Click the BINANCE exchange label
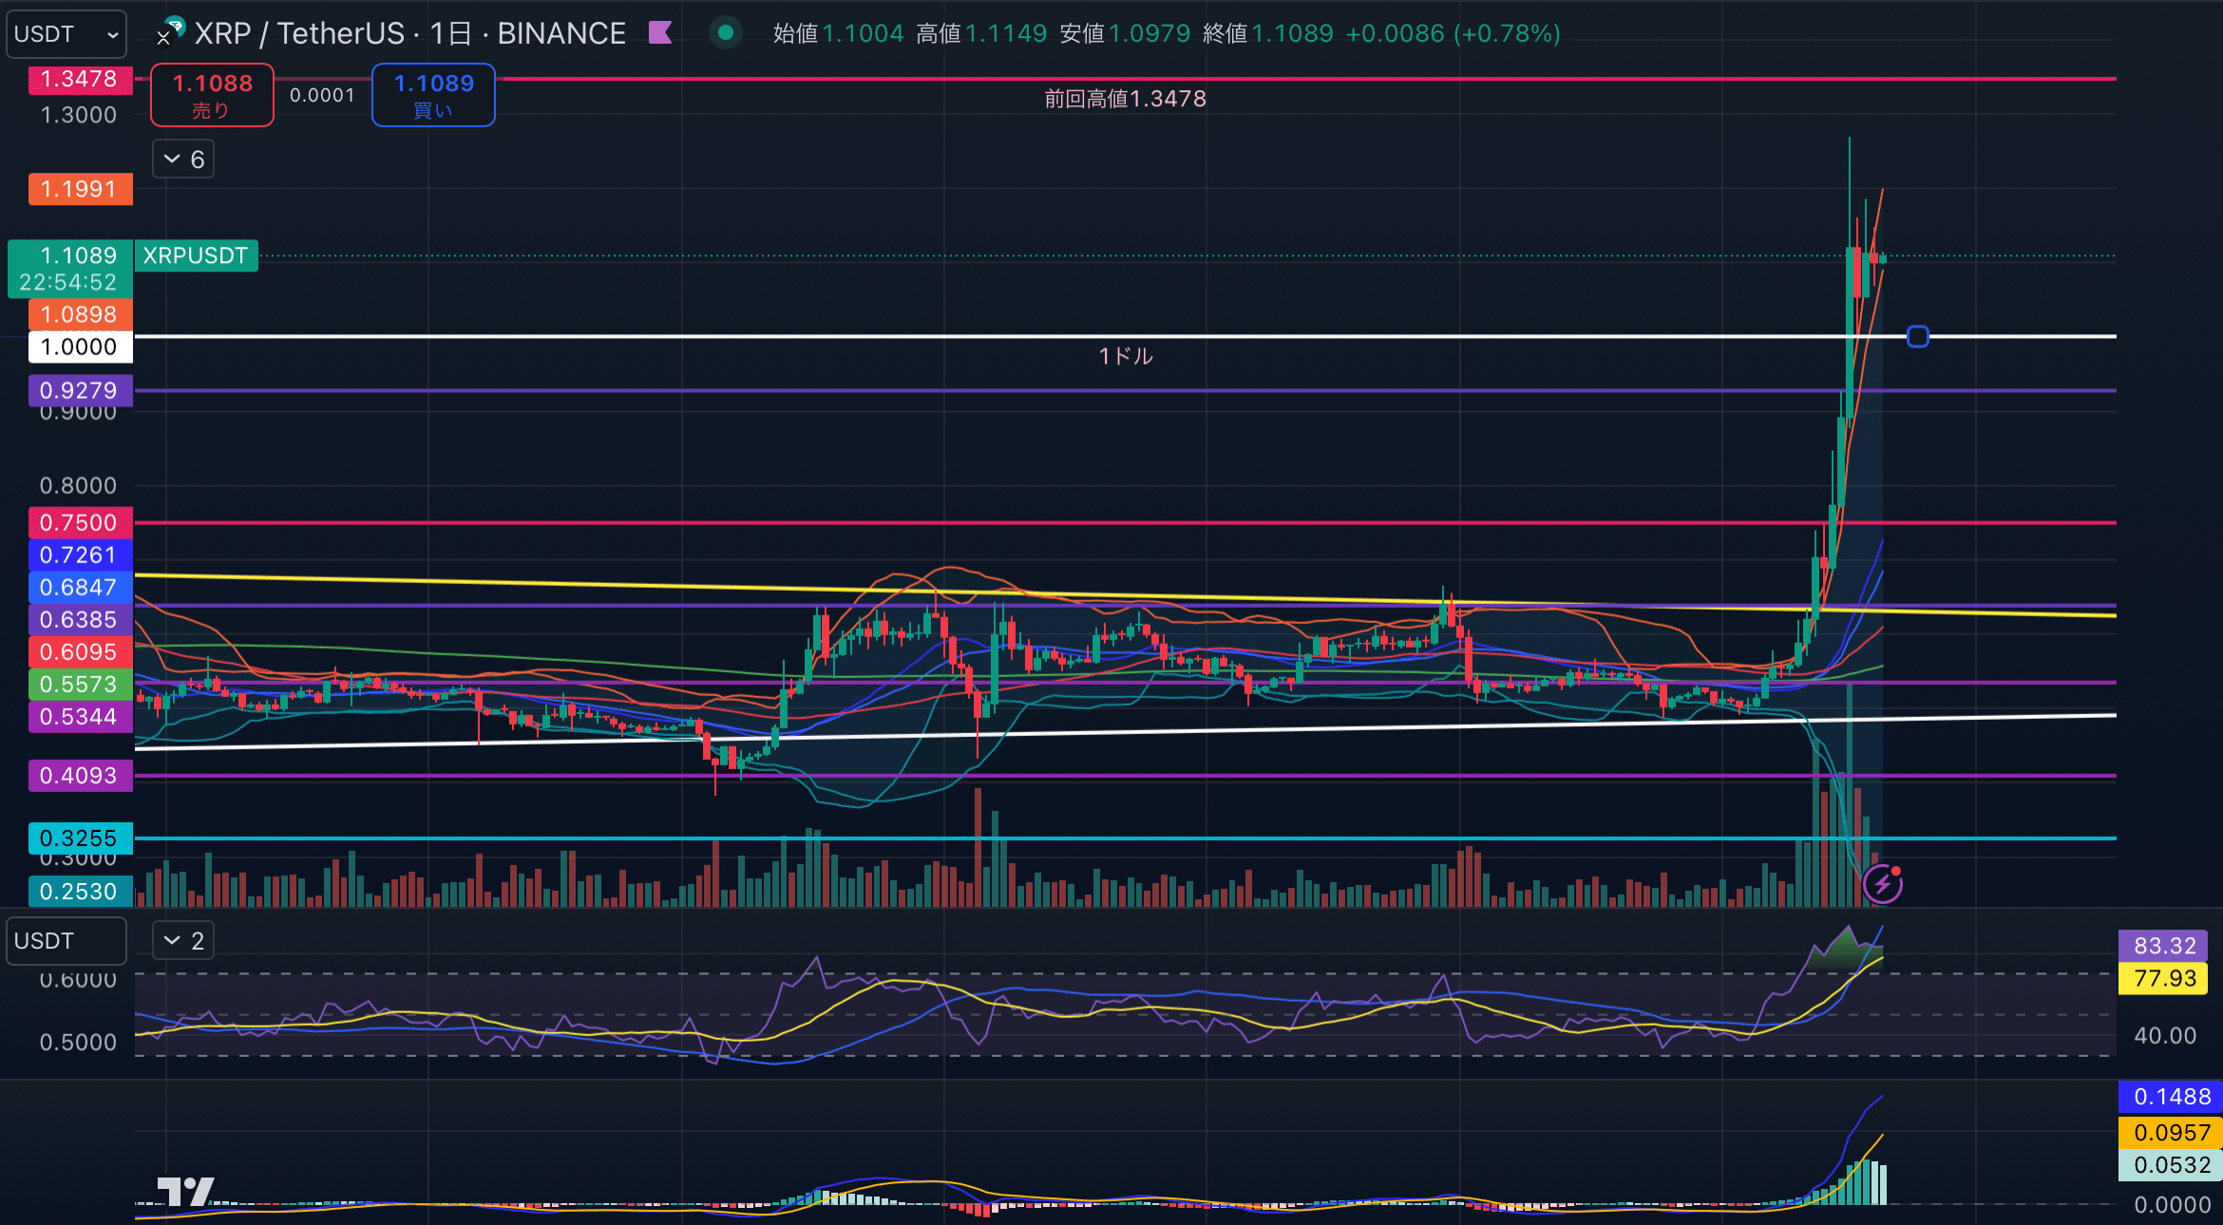Screen dimensions: 2223x1225 (x=561, y=34)
